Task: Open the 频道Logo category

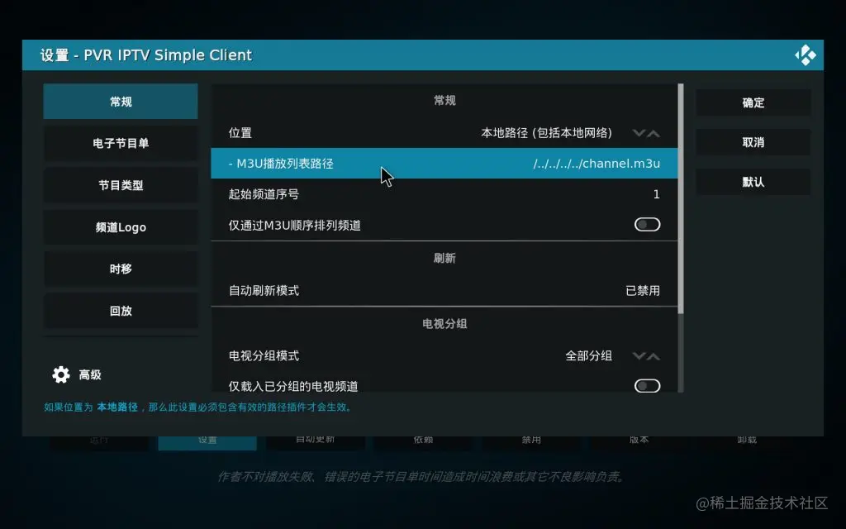Action: click(x=121, y=227)
